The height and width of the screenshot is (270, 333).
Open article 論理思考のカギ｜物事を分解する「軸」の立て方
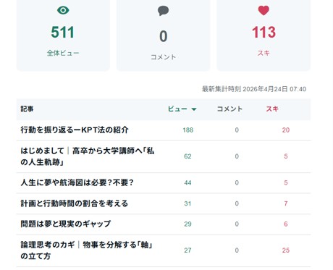(86, 250)
